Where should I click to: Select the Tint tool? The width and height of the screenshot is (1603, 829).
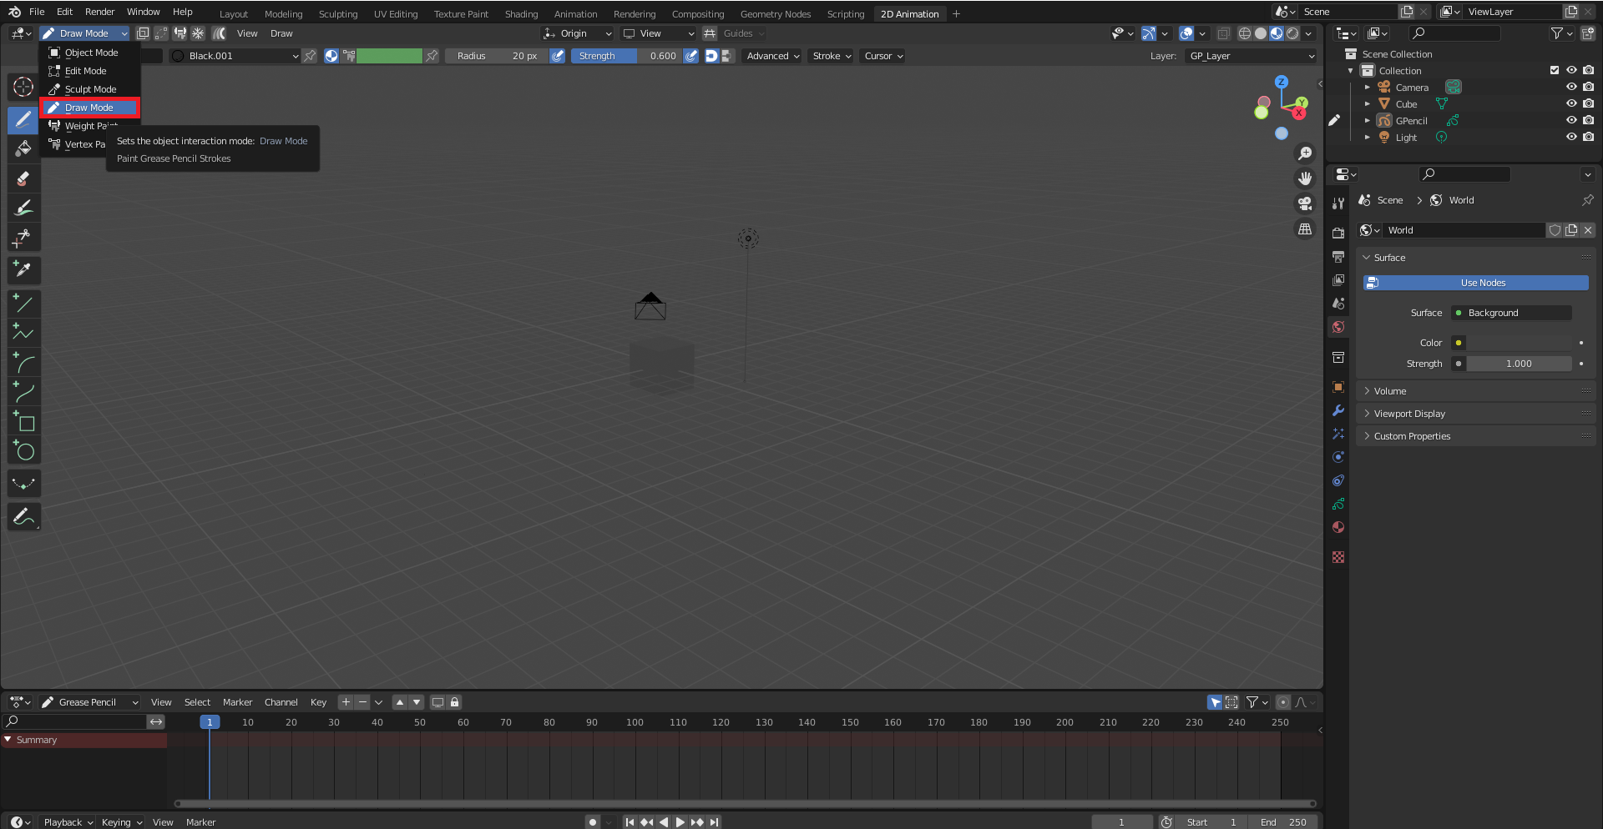click(23, 208)
